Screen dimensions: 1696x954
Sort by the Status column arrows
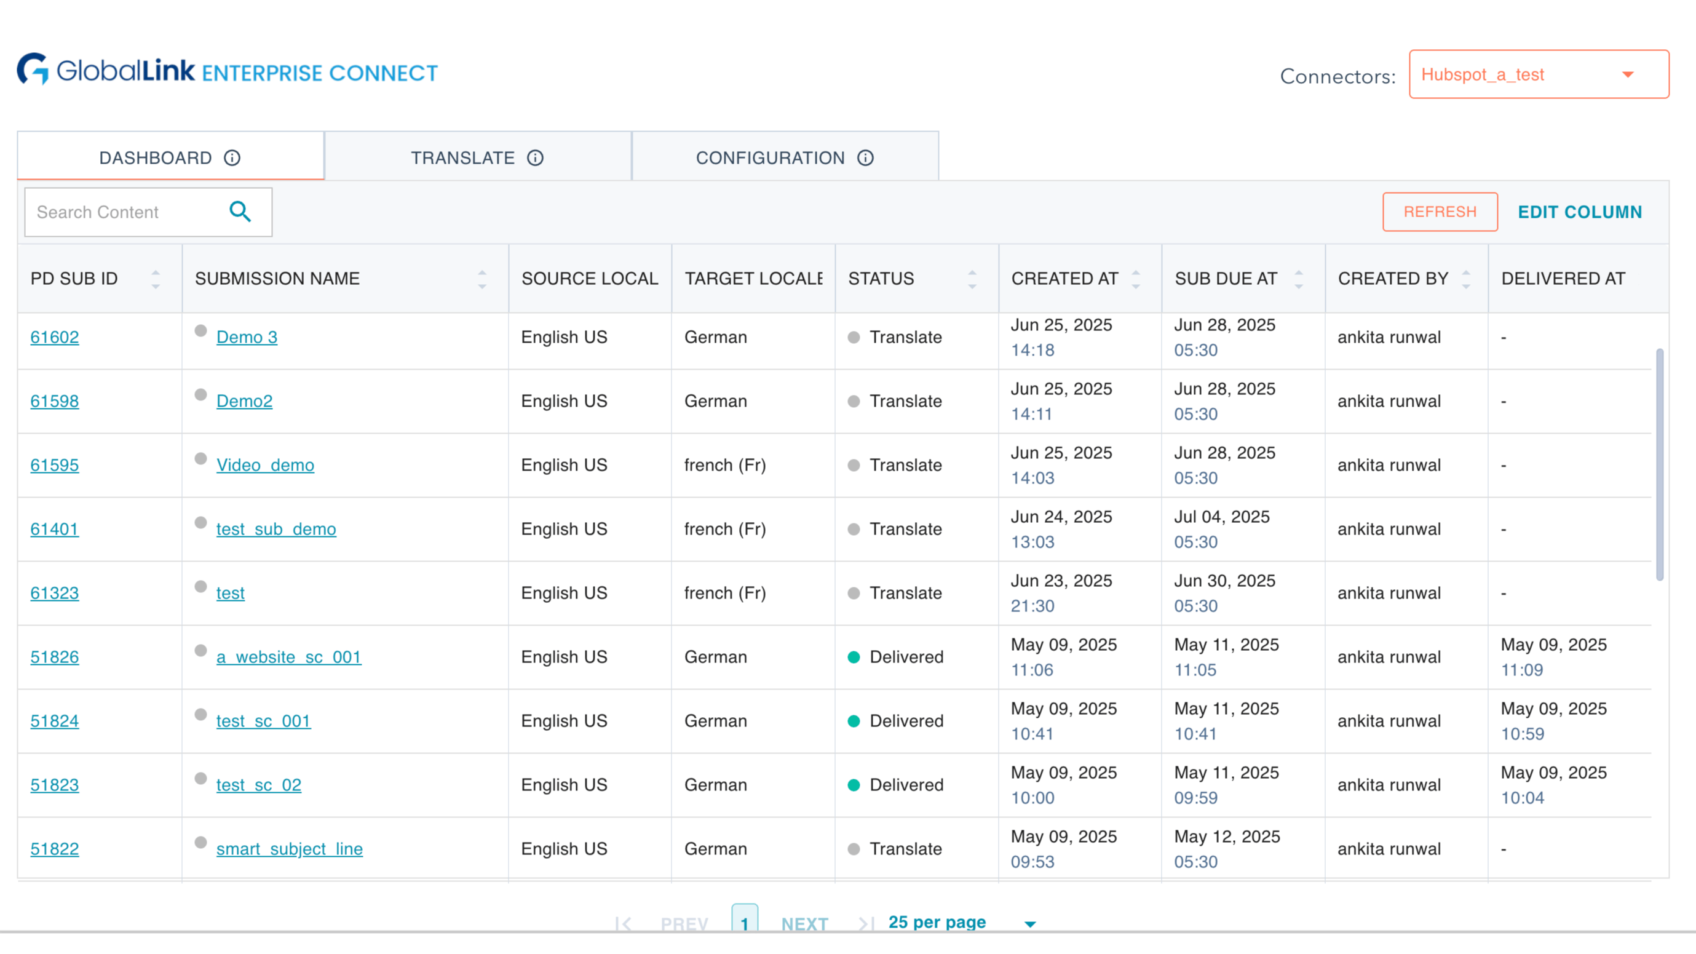point(972,279)
